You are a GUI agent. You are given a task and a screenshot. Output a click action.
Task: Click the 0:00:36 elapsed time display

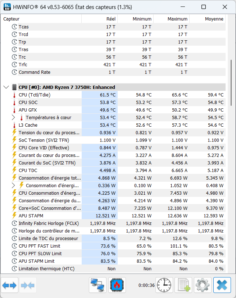click(x=146, y=285)
